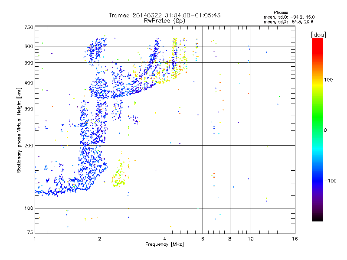Click the x-axis tick label '4'
The height and width of the screenshot is (260, 347).
[165, 239]
